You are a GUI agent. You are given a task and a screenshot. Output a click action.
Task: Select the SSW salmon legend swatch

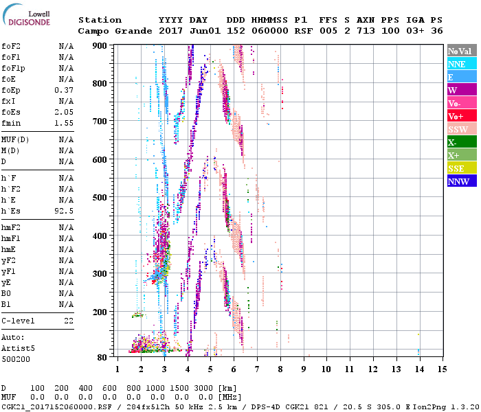point(462,129)
